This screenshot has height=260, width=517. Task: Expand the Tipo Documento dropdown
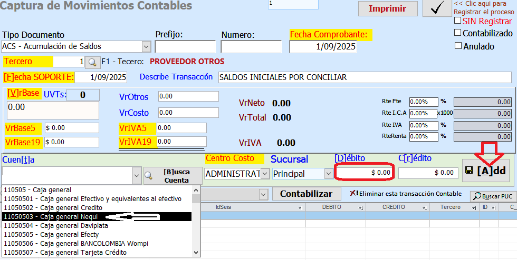click(x=146, y=46)
